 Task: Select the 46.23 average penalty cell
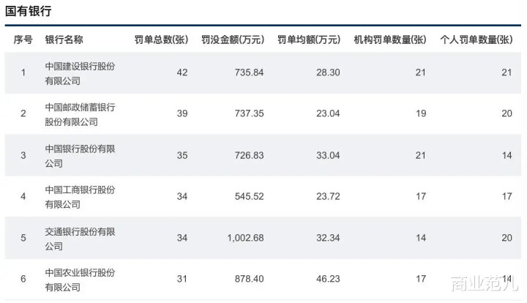328,279
